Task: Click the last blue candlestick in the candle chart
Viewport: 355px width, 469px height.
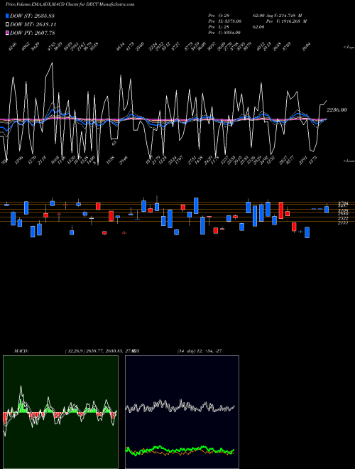Action: (x=327, y=210)
